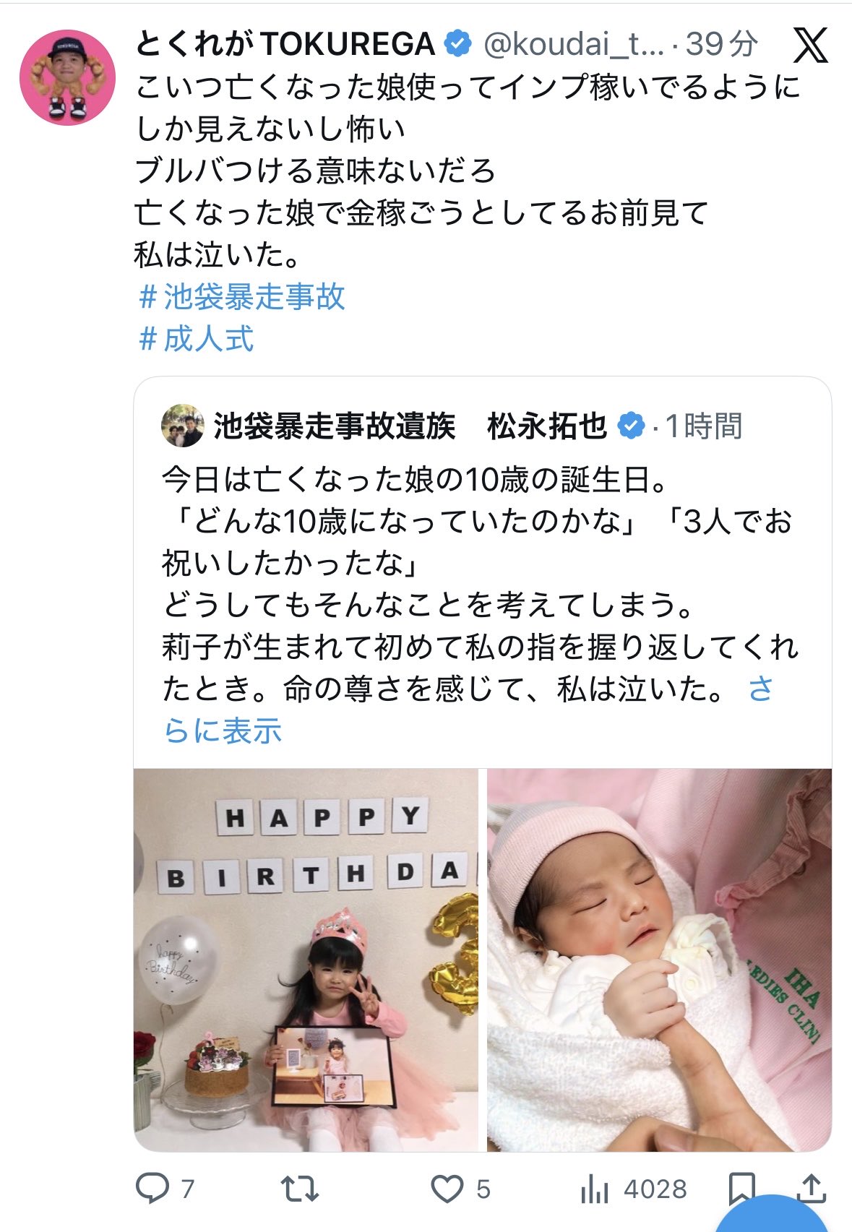Like the post with heart icon
This screenshot has width=852, height=1232.
coord(447,1189)
